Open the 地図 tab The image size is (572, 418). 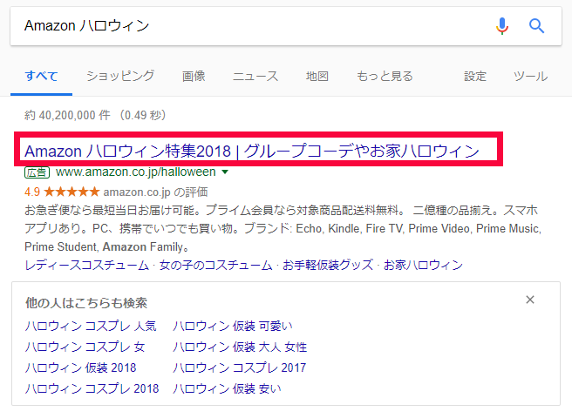coord(317,76)
